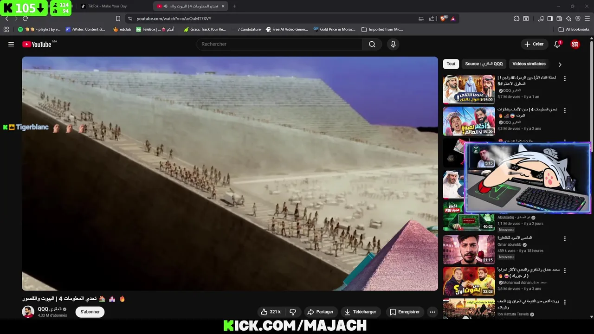Open the QQQ channel avatar
The image size is (594, 334).
click(28, 312)
